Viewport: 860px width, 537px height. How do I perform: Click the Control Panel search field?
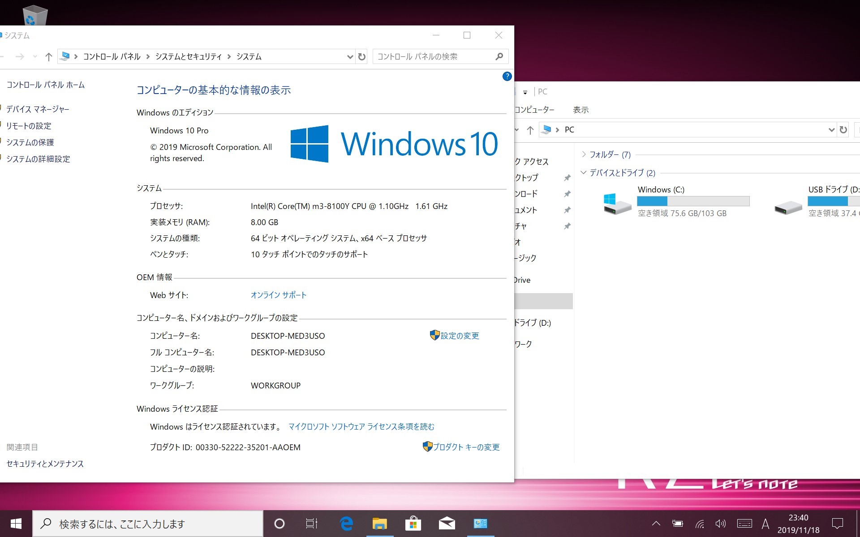click(434, 57)
